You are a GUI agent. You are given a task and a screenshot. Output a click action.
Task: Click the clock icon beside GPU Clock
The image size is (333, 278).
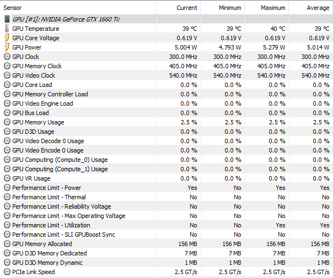pyautogui.click(x=7, y=57)
